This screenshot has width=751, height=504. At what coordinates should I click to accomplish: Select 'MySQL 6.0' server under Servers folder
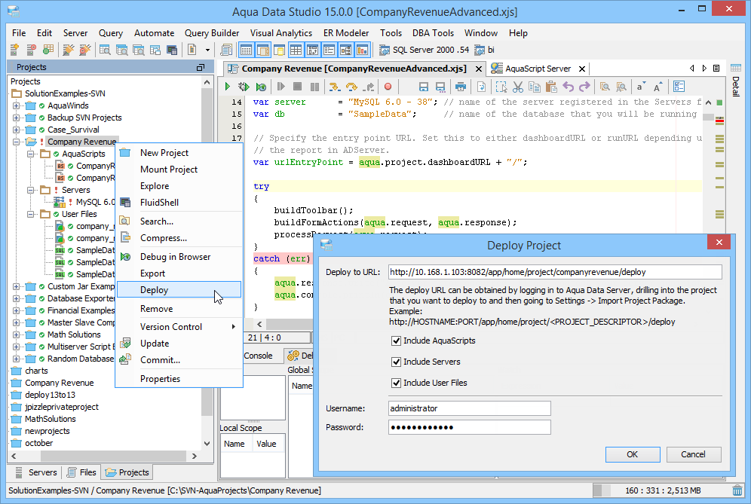[95, 202]
